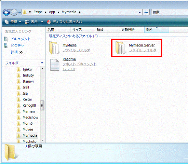Click the 表示 views button

31,22
